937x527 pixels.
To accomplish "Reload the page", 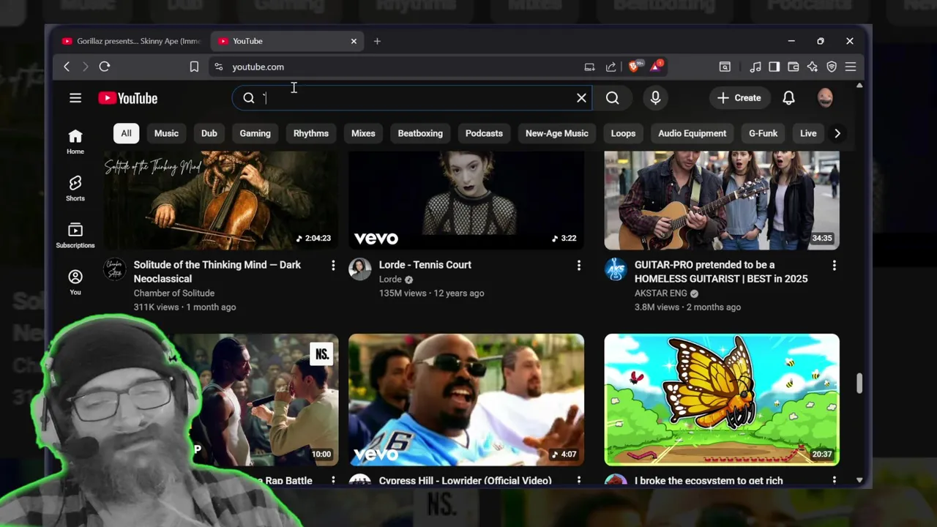I will [105, 67].
